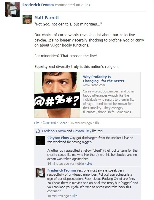
Task: Like Clayton Elmy's comment
Action: [89, 164]
